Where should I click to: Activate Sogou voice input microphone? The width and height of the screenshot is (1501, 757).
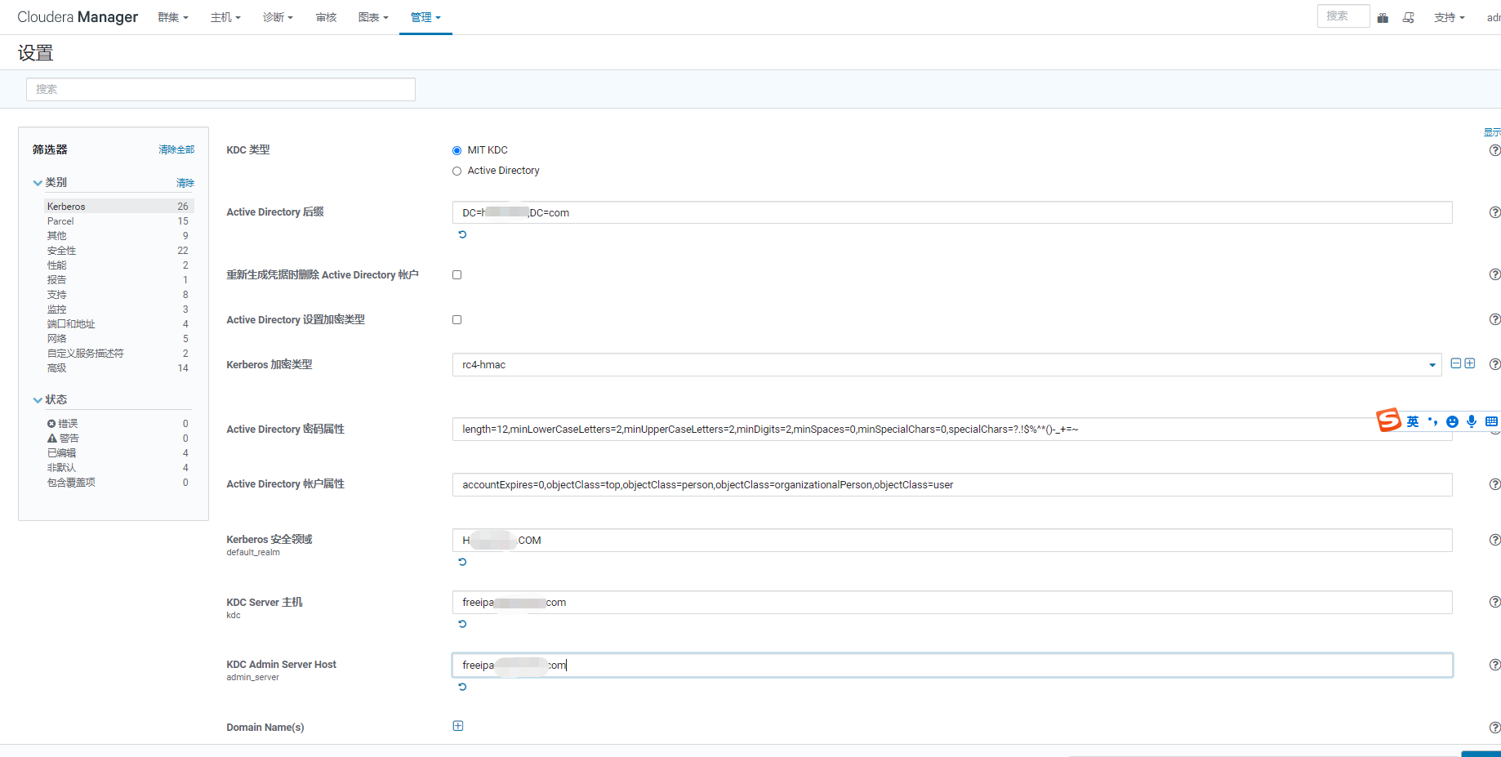[x=1472, y=421]
